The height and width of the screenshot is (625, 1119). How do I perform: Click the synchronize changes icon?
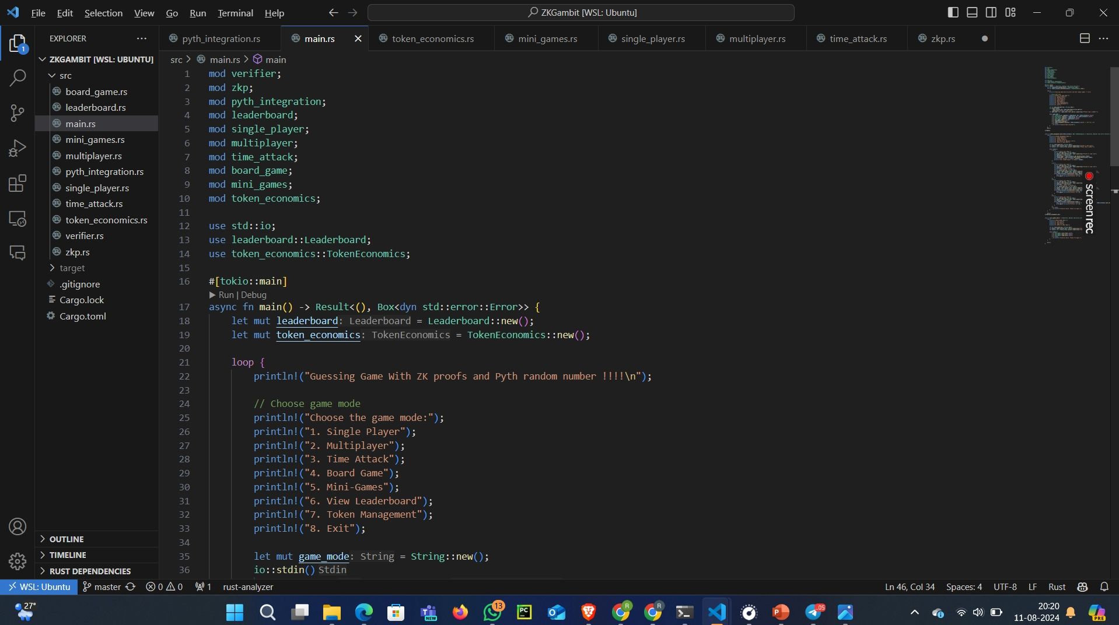[x=131, y=587]
